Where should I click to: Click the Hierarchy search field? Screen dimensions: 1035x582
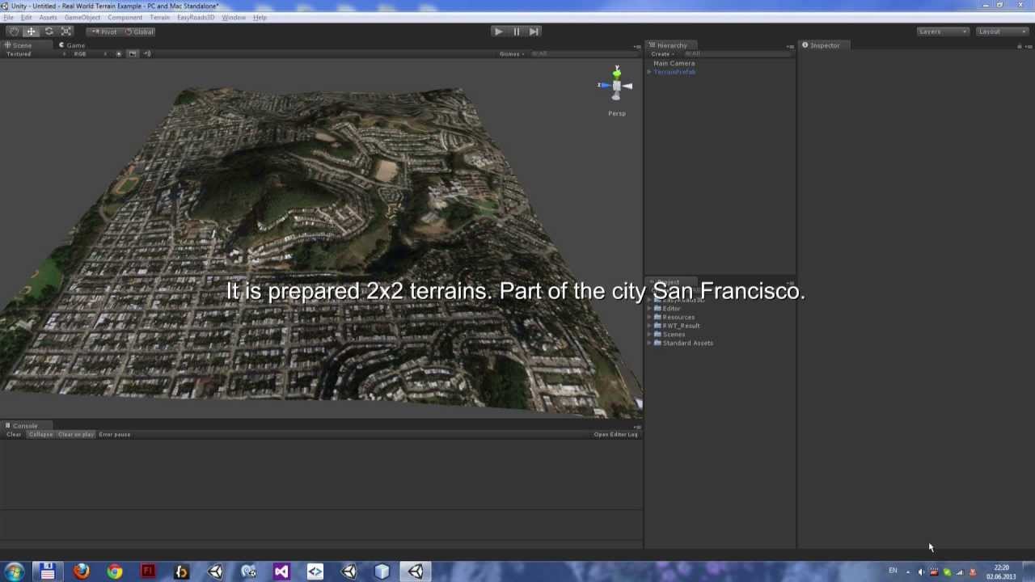click(736, 54)
